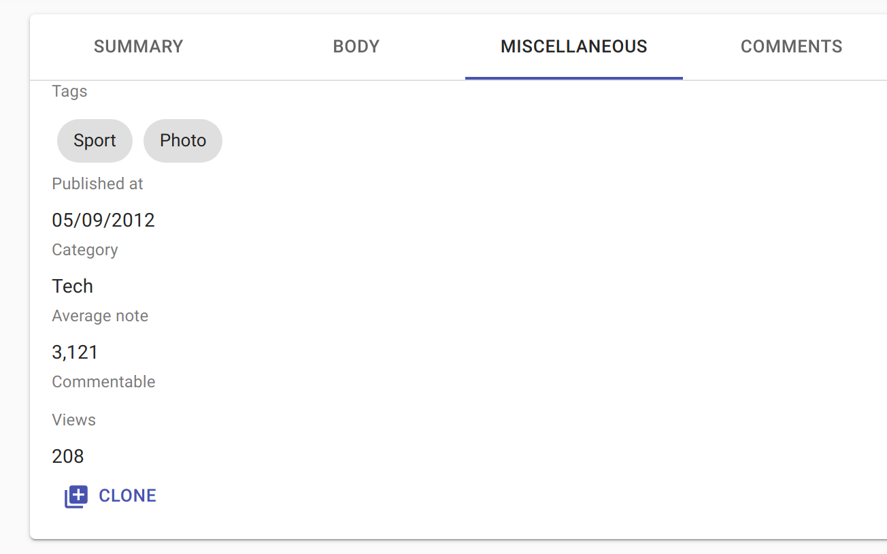The image size is (887, 554).
Task: Click the Tags field label
Action: (x=69, y=91)
